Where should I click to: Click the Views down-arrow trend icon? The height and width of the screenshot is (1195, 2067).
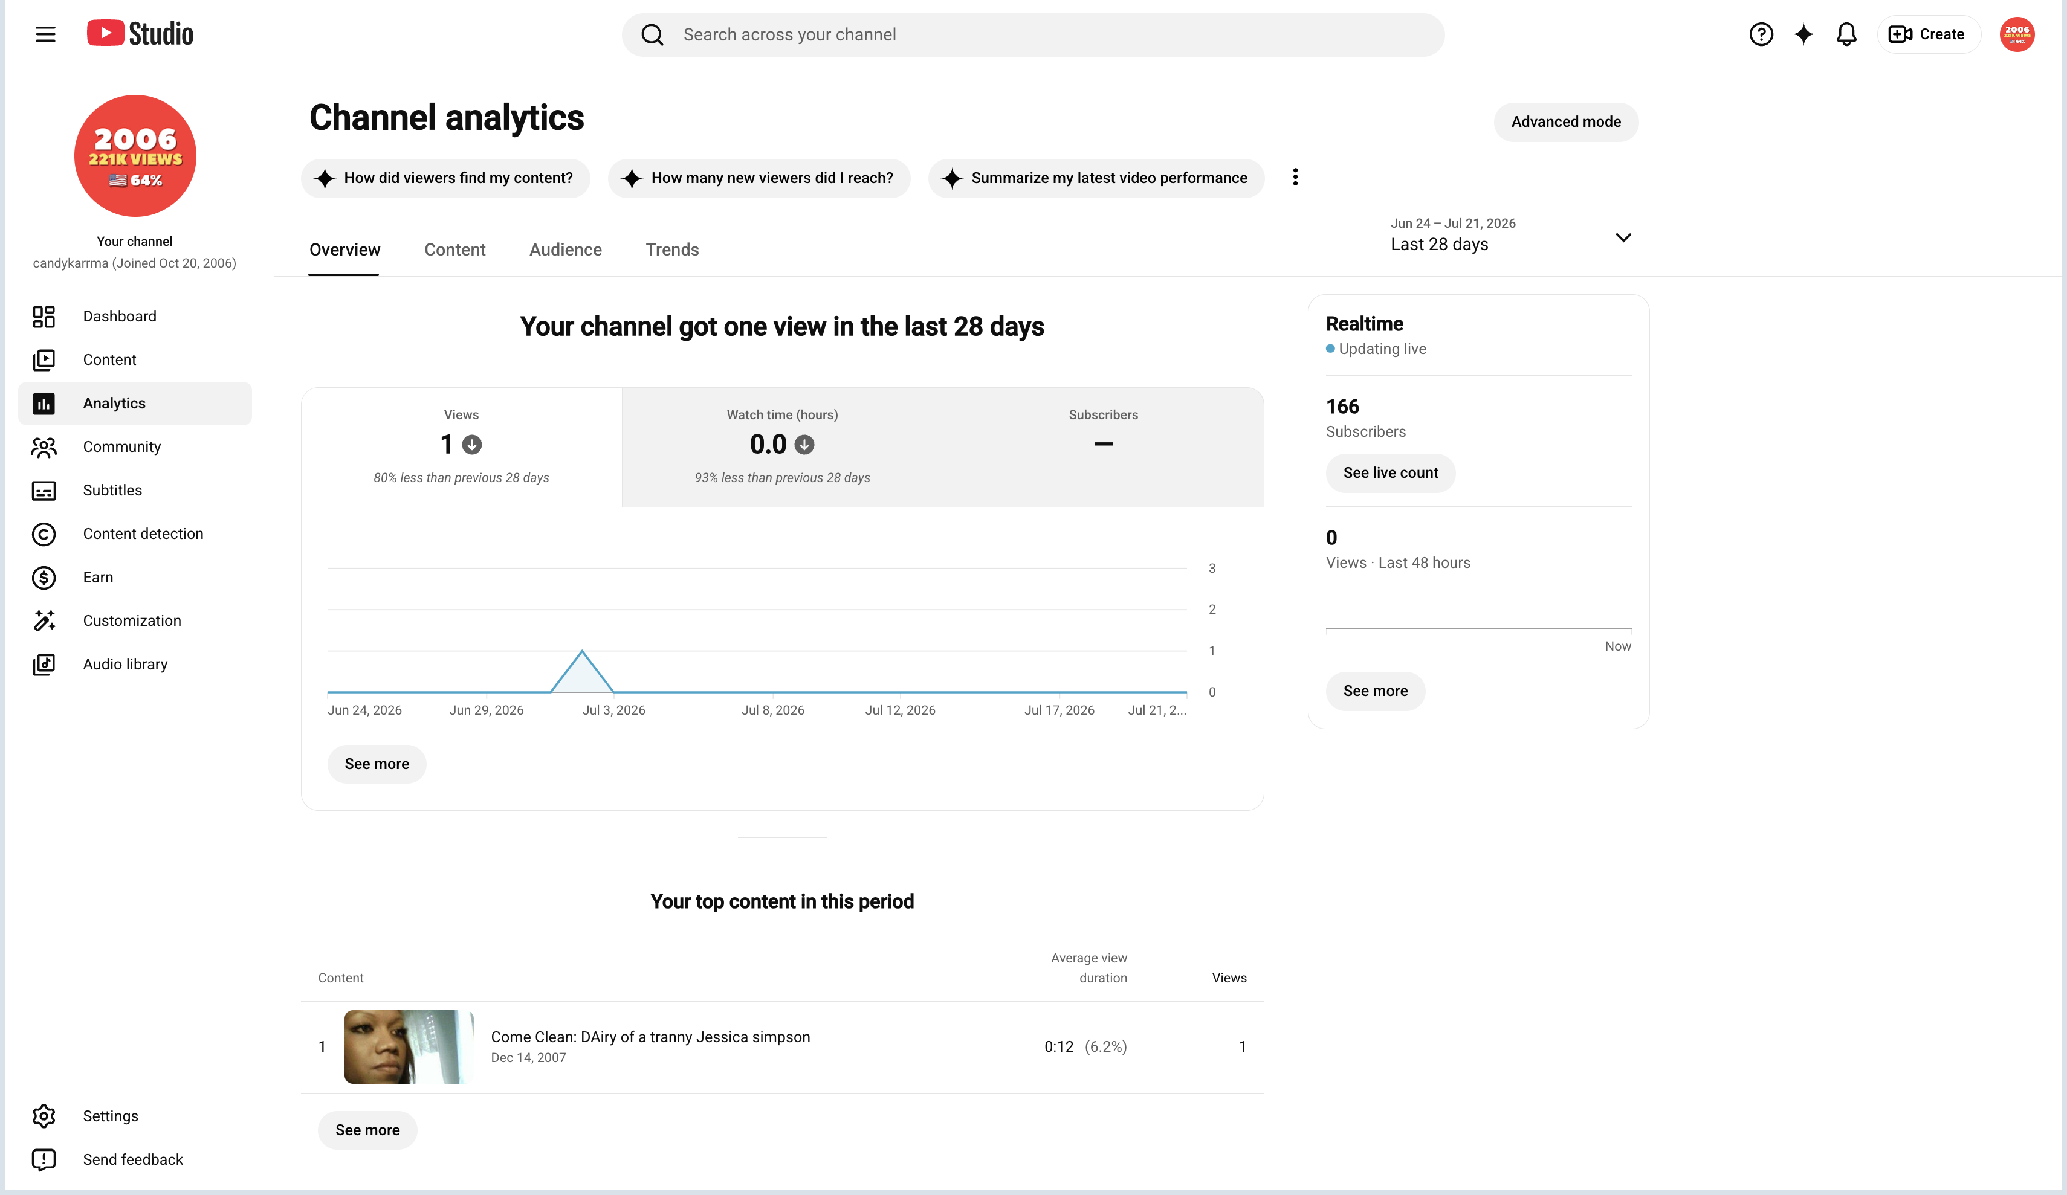pyautogui.click(x=471, y=445)
